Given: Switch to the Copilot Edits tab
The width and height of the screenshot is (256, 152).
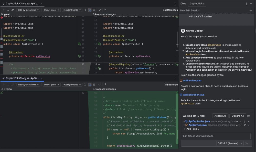Looking at the screenshot, I should (197, 4).
